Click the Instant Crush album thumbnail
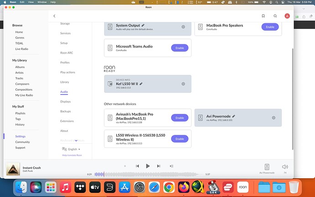 [x=13, y=169]
